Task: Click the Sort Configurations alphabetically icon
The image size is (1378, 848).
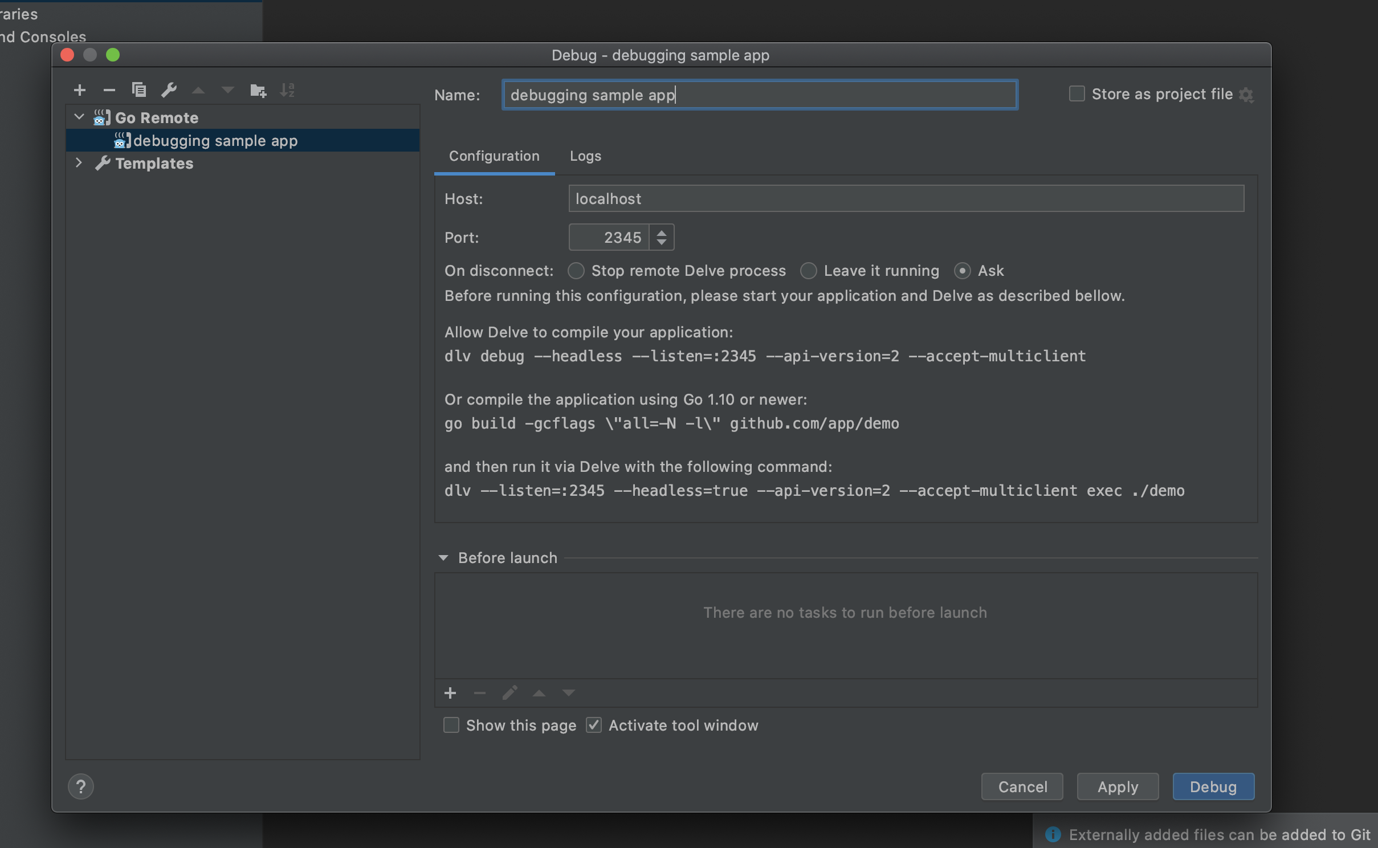Action: 287,90
